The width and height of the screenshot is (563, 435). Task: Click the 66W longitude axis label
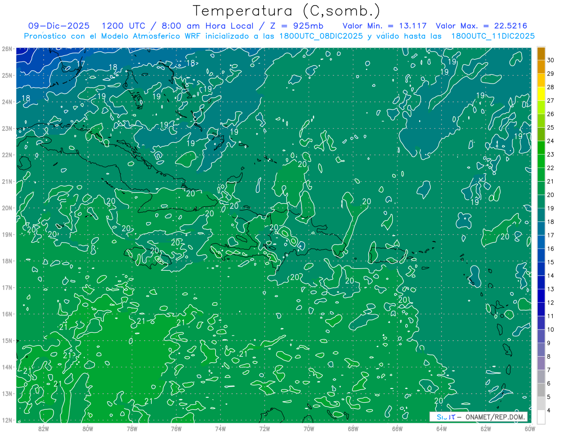[x=397, y=428]
